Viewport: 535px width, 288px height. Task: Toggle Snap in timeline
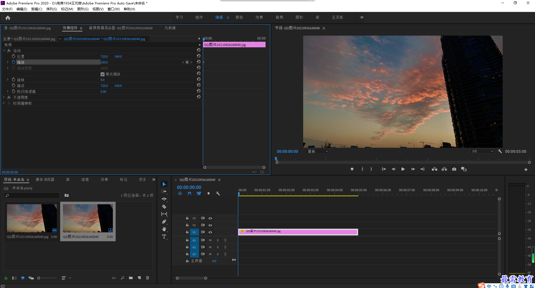point(189,193)
